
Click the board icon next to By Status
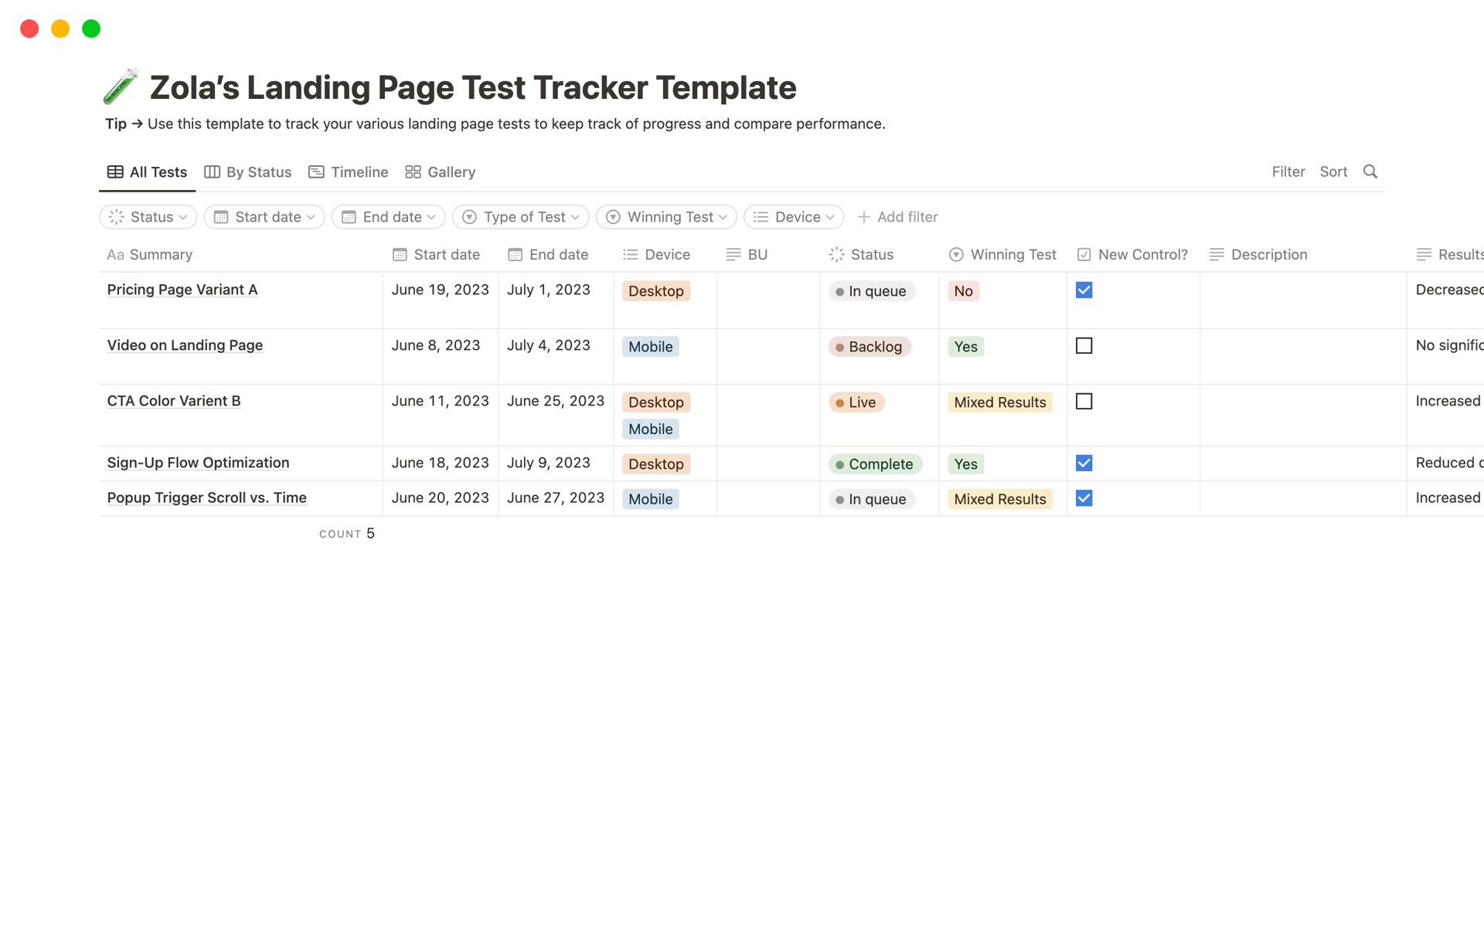point(210,171)
